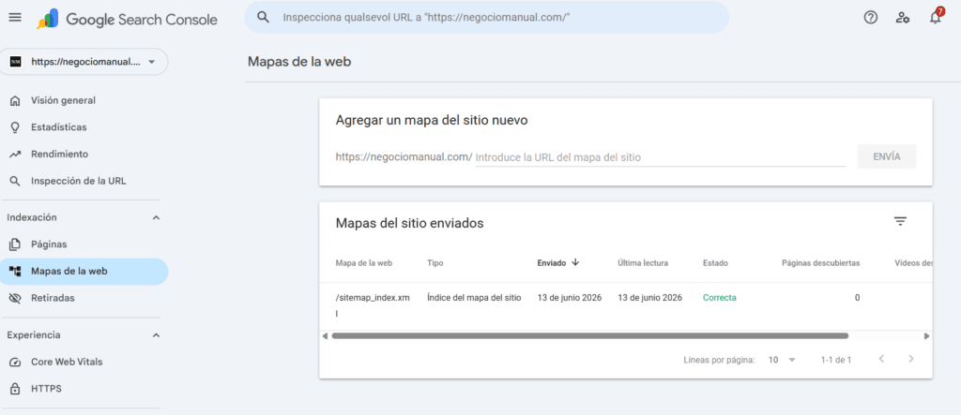Viewport: 961px width, 415px height.
Task: Click the lightbulb icon beside Estadísticas
Action: click(x=16, y=127)
